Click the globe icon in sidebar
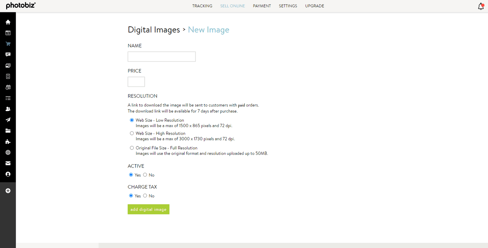 [8, 152]
